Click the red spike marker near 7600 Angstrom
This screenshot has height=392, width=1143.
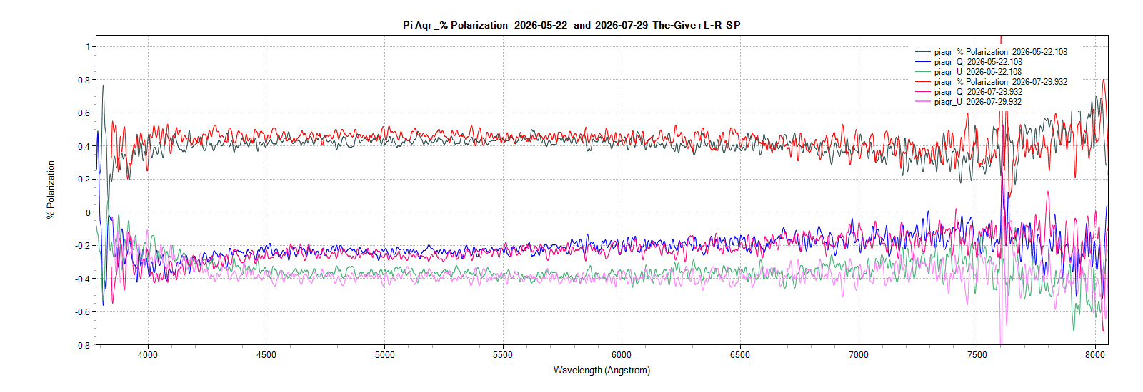[1001, 40]
